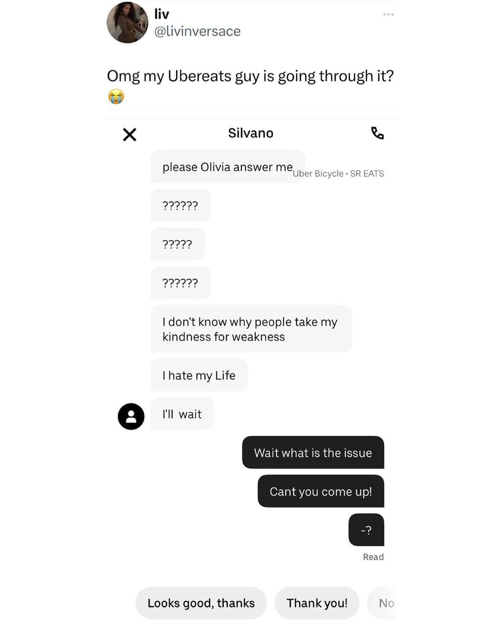The width and height of the screenshot is (502, 626).
Task: Send the Thank you! quick reply
Action: point(317,603)
